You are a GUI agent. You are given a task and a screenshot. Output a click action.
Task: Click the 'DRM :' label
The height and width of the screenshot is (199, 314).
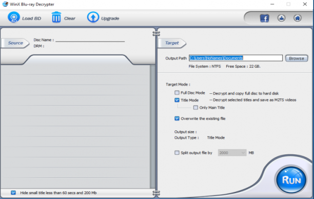click(x=39, y=46)
